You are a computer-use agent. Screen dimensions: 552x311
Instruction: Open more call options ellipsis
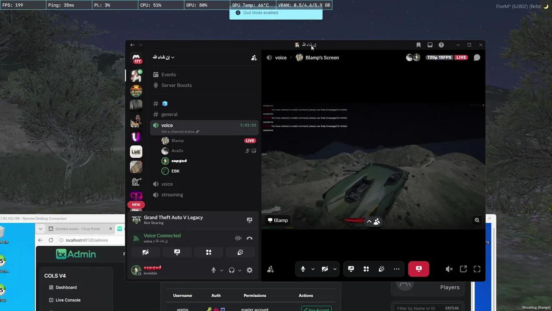coord(397,269)
